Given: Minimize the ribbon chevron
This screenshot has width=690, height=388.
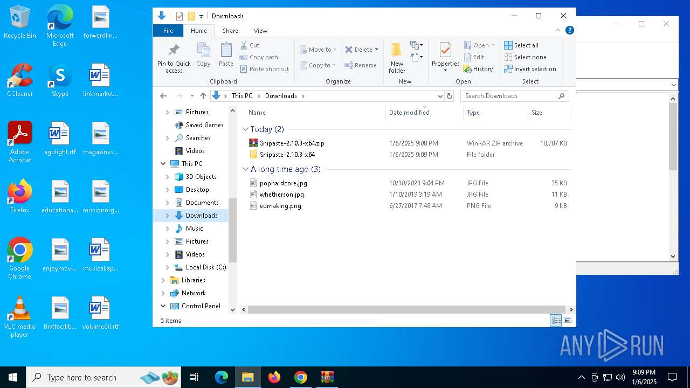Looking at the screenshot, I should click(x=558, y=31).
